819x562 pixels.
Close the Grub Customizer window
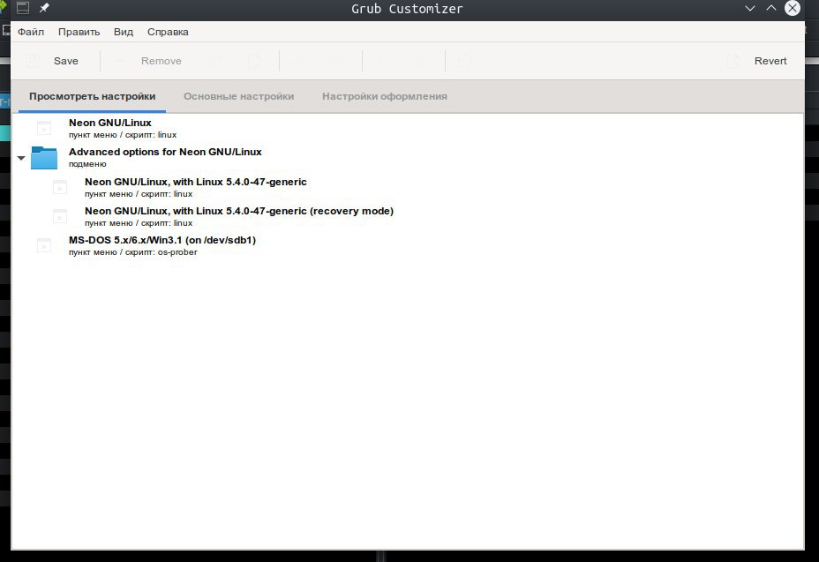pos(793,8)
